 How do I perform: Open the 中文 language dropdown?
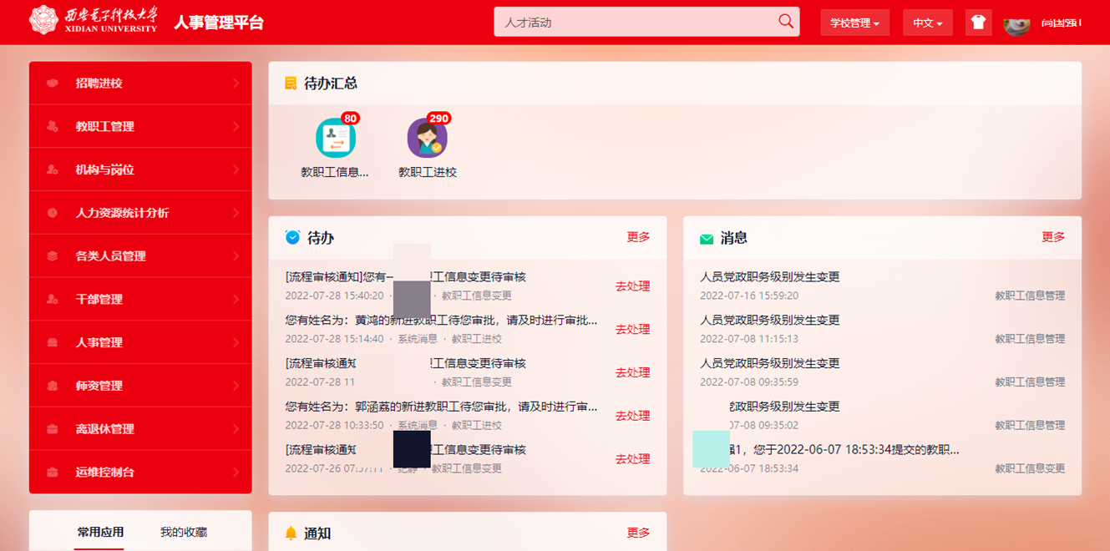tap(927, 23)
